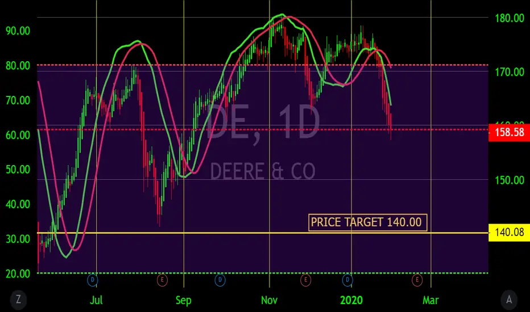
Task: Click the red 158.58 current price label
Action: pos(509,132)
